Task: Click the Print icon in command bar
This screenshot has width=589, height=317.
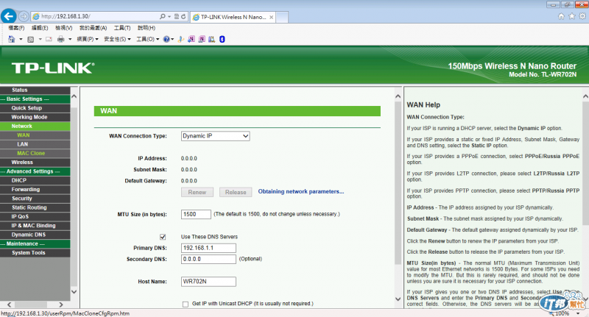Action: click(x=60, y=39)
